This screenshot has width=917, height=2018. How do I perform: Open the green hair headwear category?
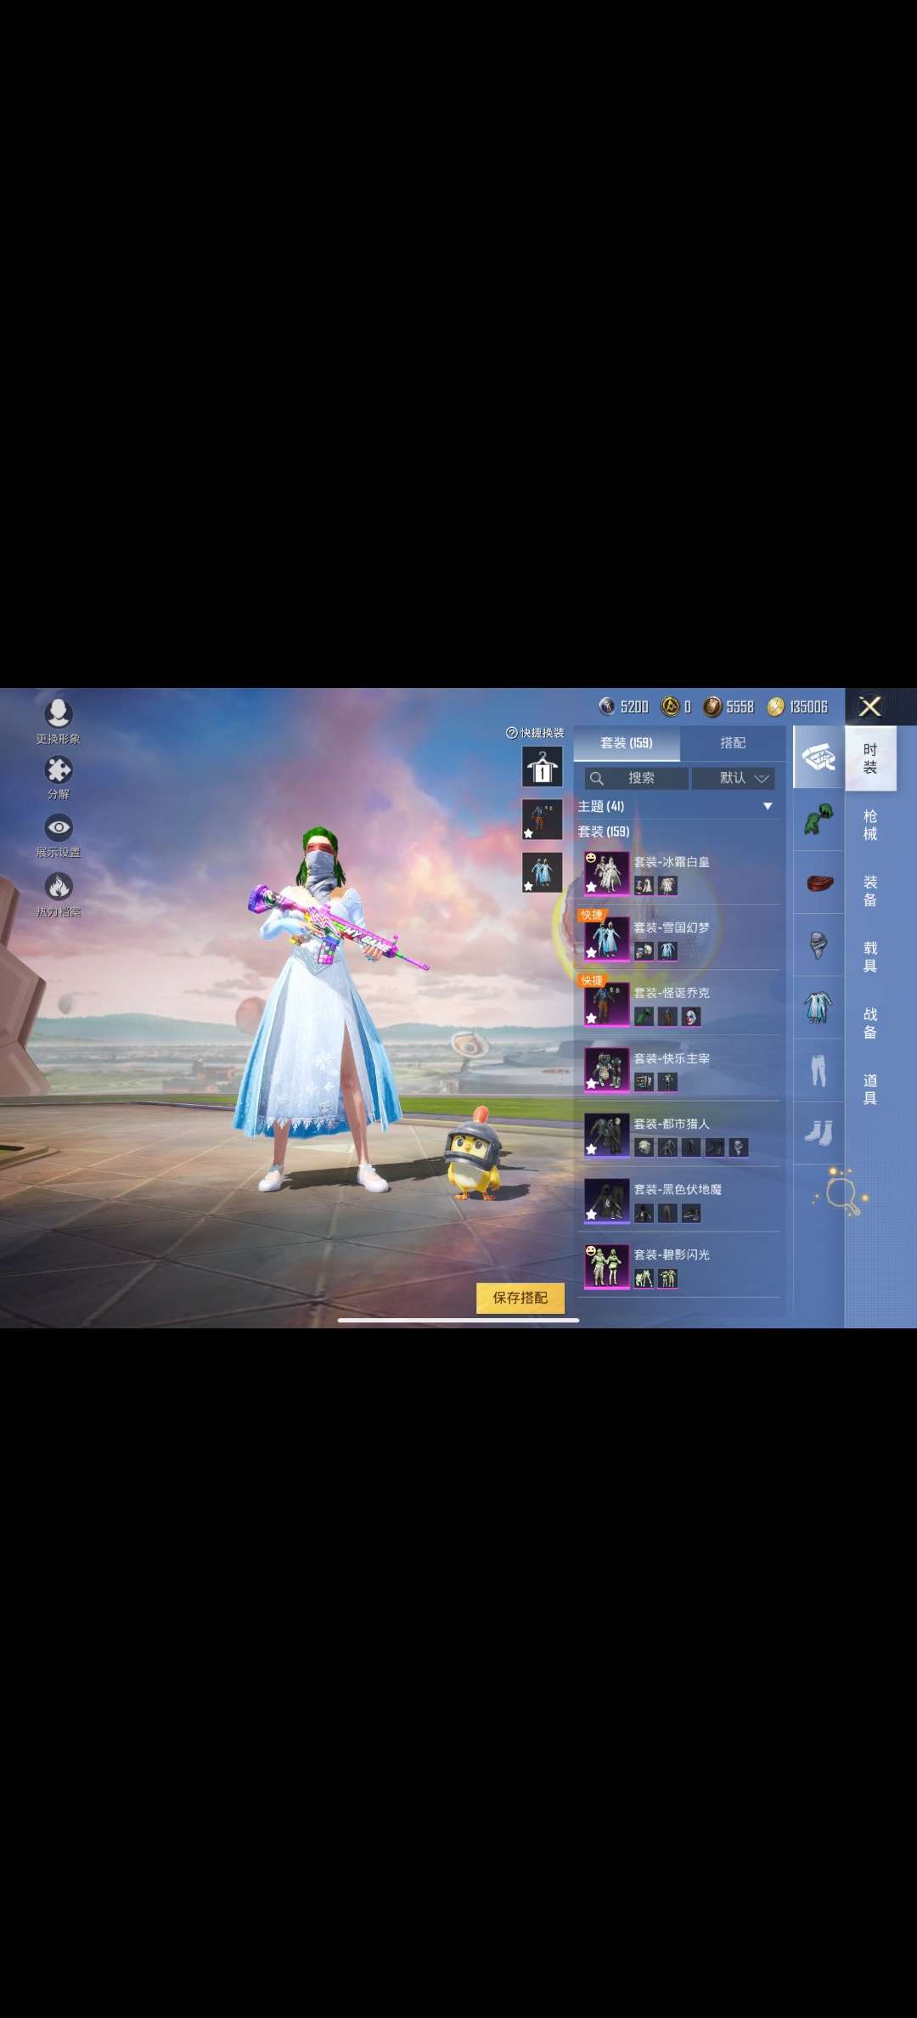click(x=819, y=820)
